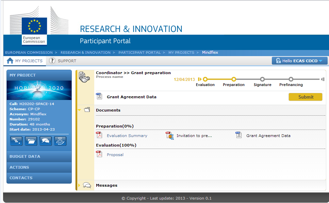Screen dimensions: 329x203
Task: Go to European Commission breadcrumb
Action: click(29, 52)
